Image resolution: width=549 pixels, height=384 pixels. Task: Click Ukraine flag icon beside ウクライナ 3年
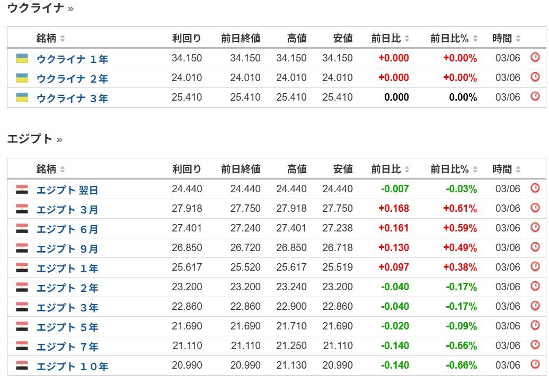pyautogui.click(x=22, y=97)
